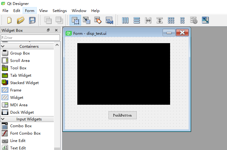
Task: Click the Bring to Front toolbar icon
Action: pos(59,20)
